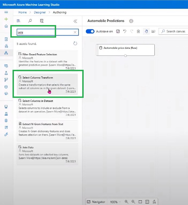The height and width of the screenshot is (205, 188).
Task: Open the document list tab icon in the asset panel
Action: [x=42, y=21]
